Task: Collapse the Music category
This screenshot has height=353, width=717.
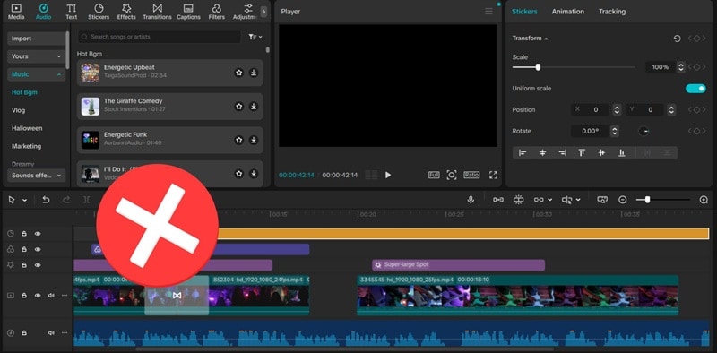Action: pyautogui.click(x=36, y=74)
